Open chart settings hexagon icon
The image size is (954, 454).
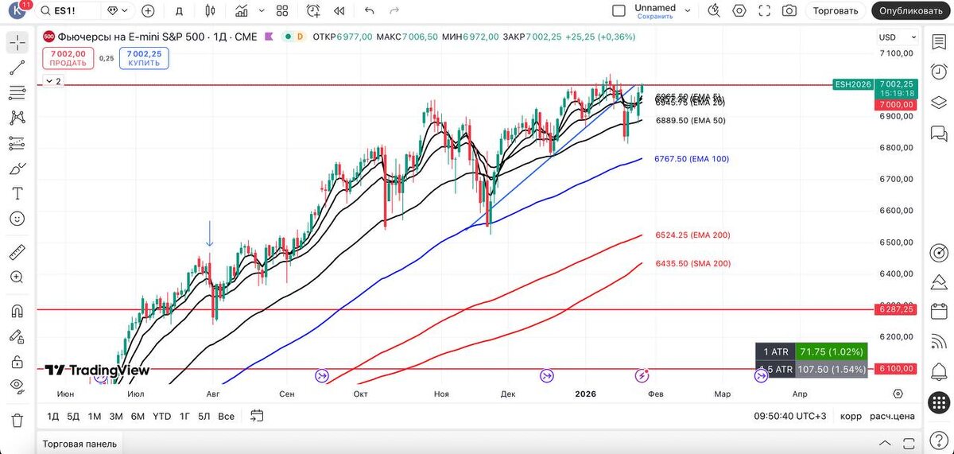[739, 10]
